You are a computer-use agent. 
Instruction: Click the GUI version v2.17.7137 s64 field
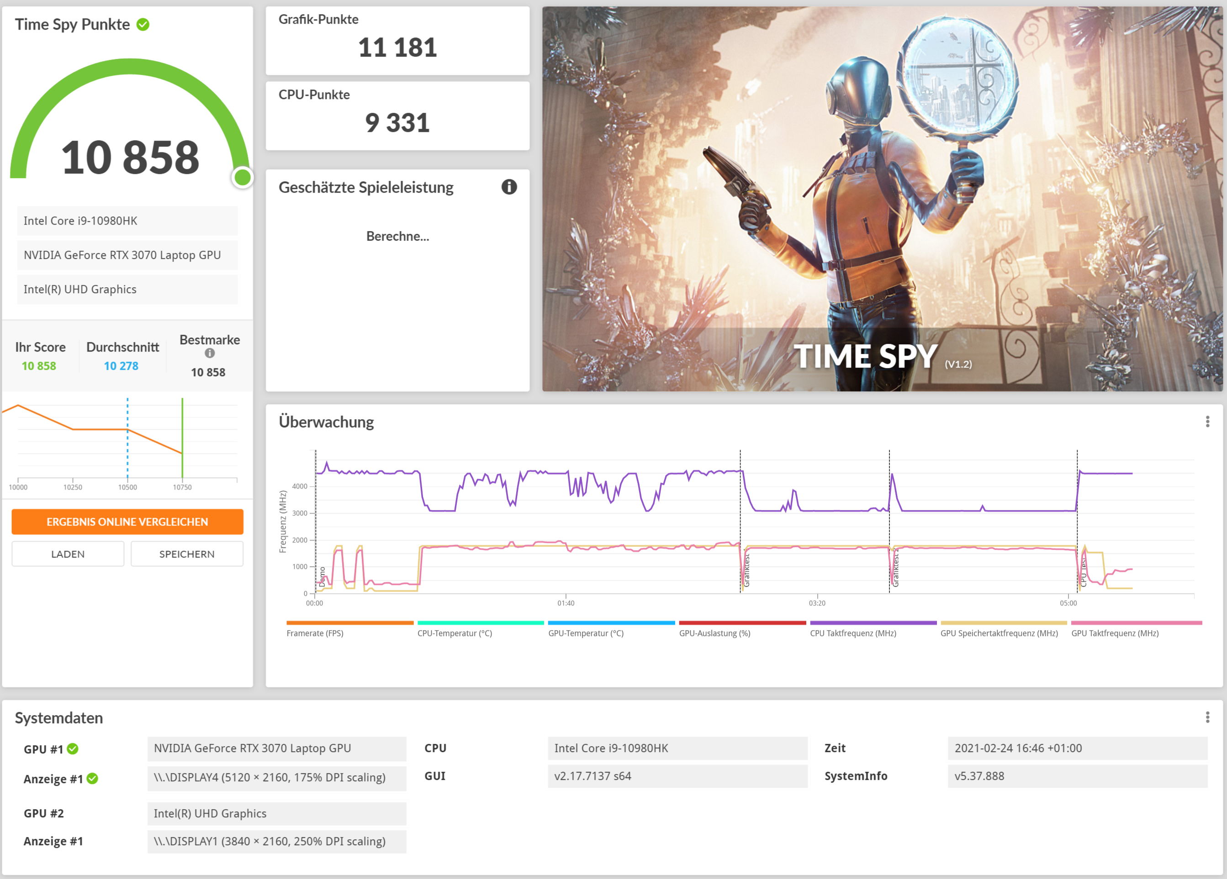[x=678, y=776]
